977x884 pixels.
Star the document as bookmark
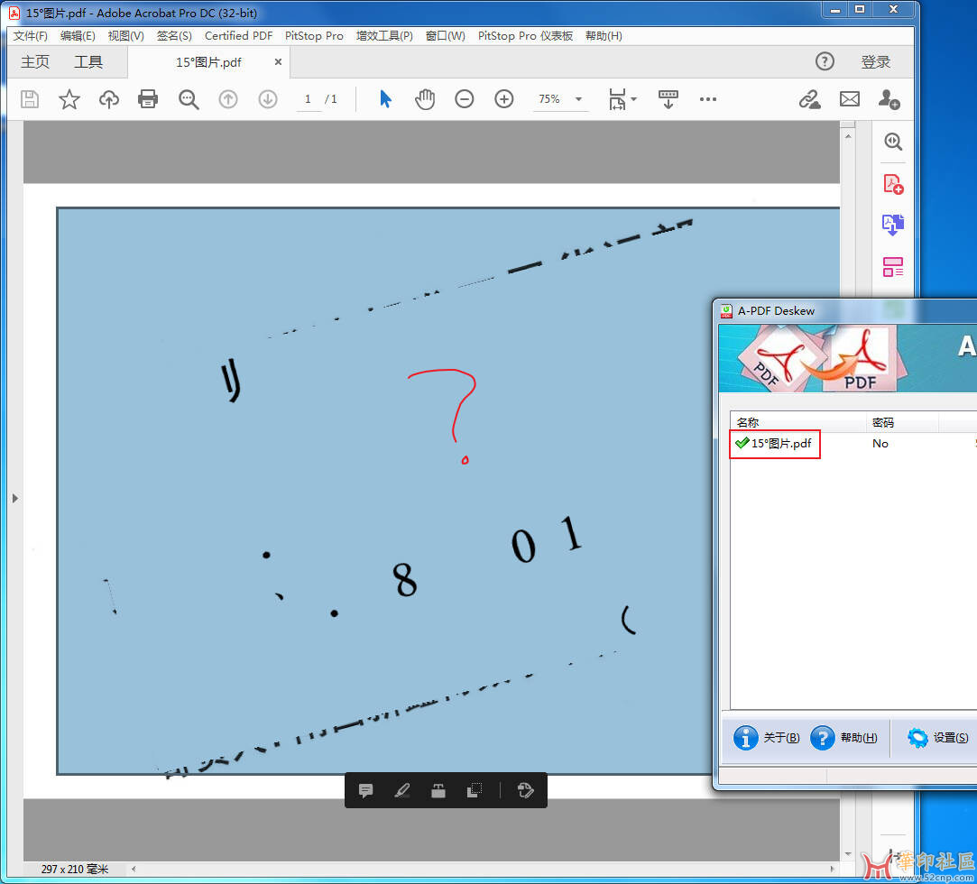69,99
